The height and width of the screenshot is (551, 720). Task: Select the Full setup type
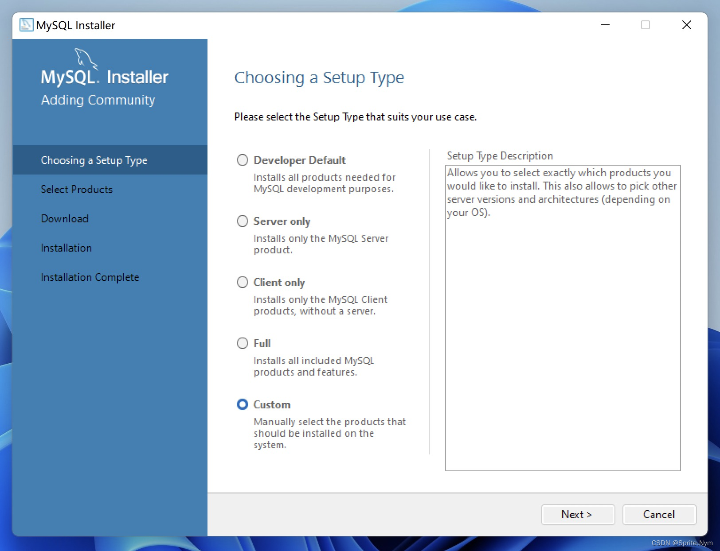click(x=243, y=343)
